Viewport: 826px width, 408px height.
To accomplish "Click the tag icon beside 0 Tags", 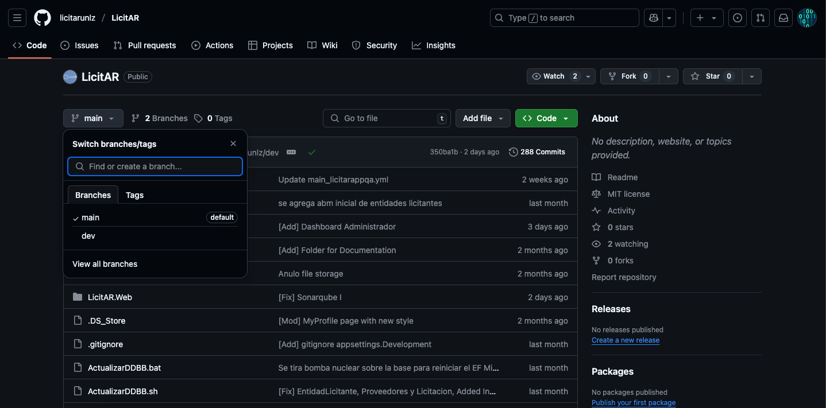I will (198, 118).
